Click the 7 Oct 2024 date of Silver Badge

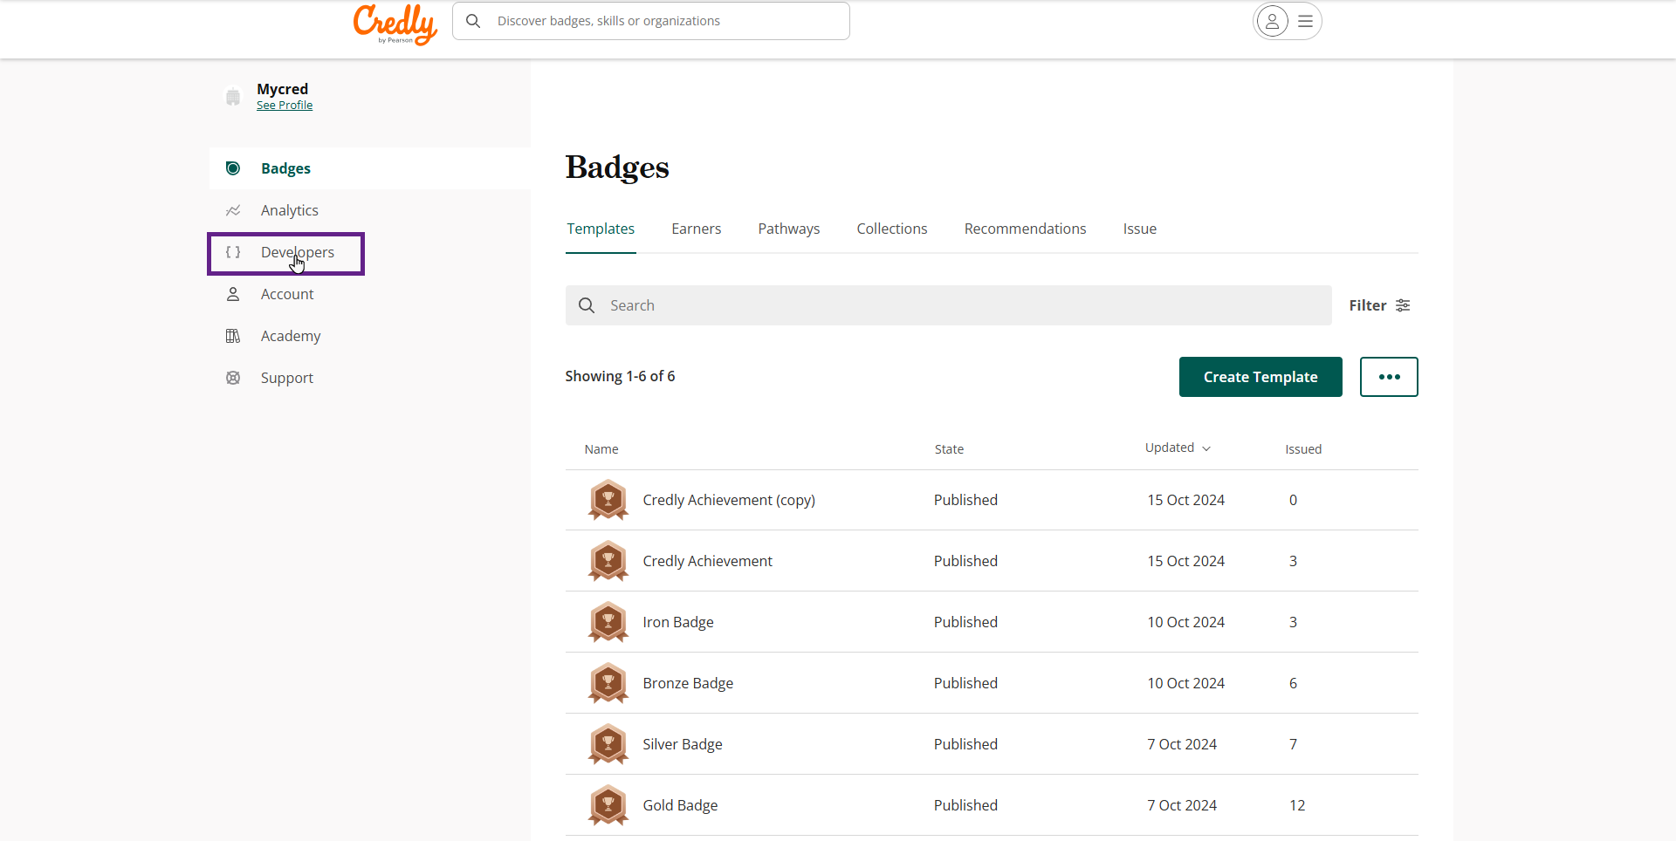[x=1182, y=744]
